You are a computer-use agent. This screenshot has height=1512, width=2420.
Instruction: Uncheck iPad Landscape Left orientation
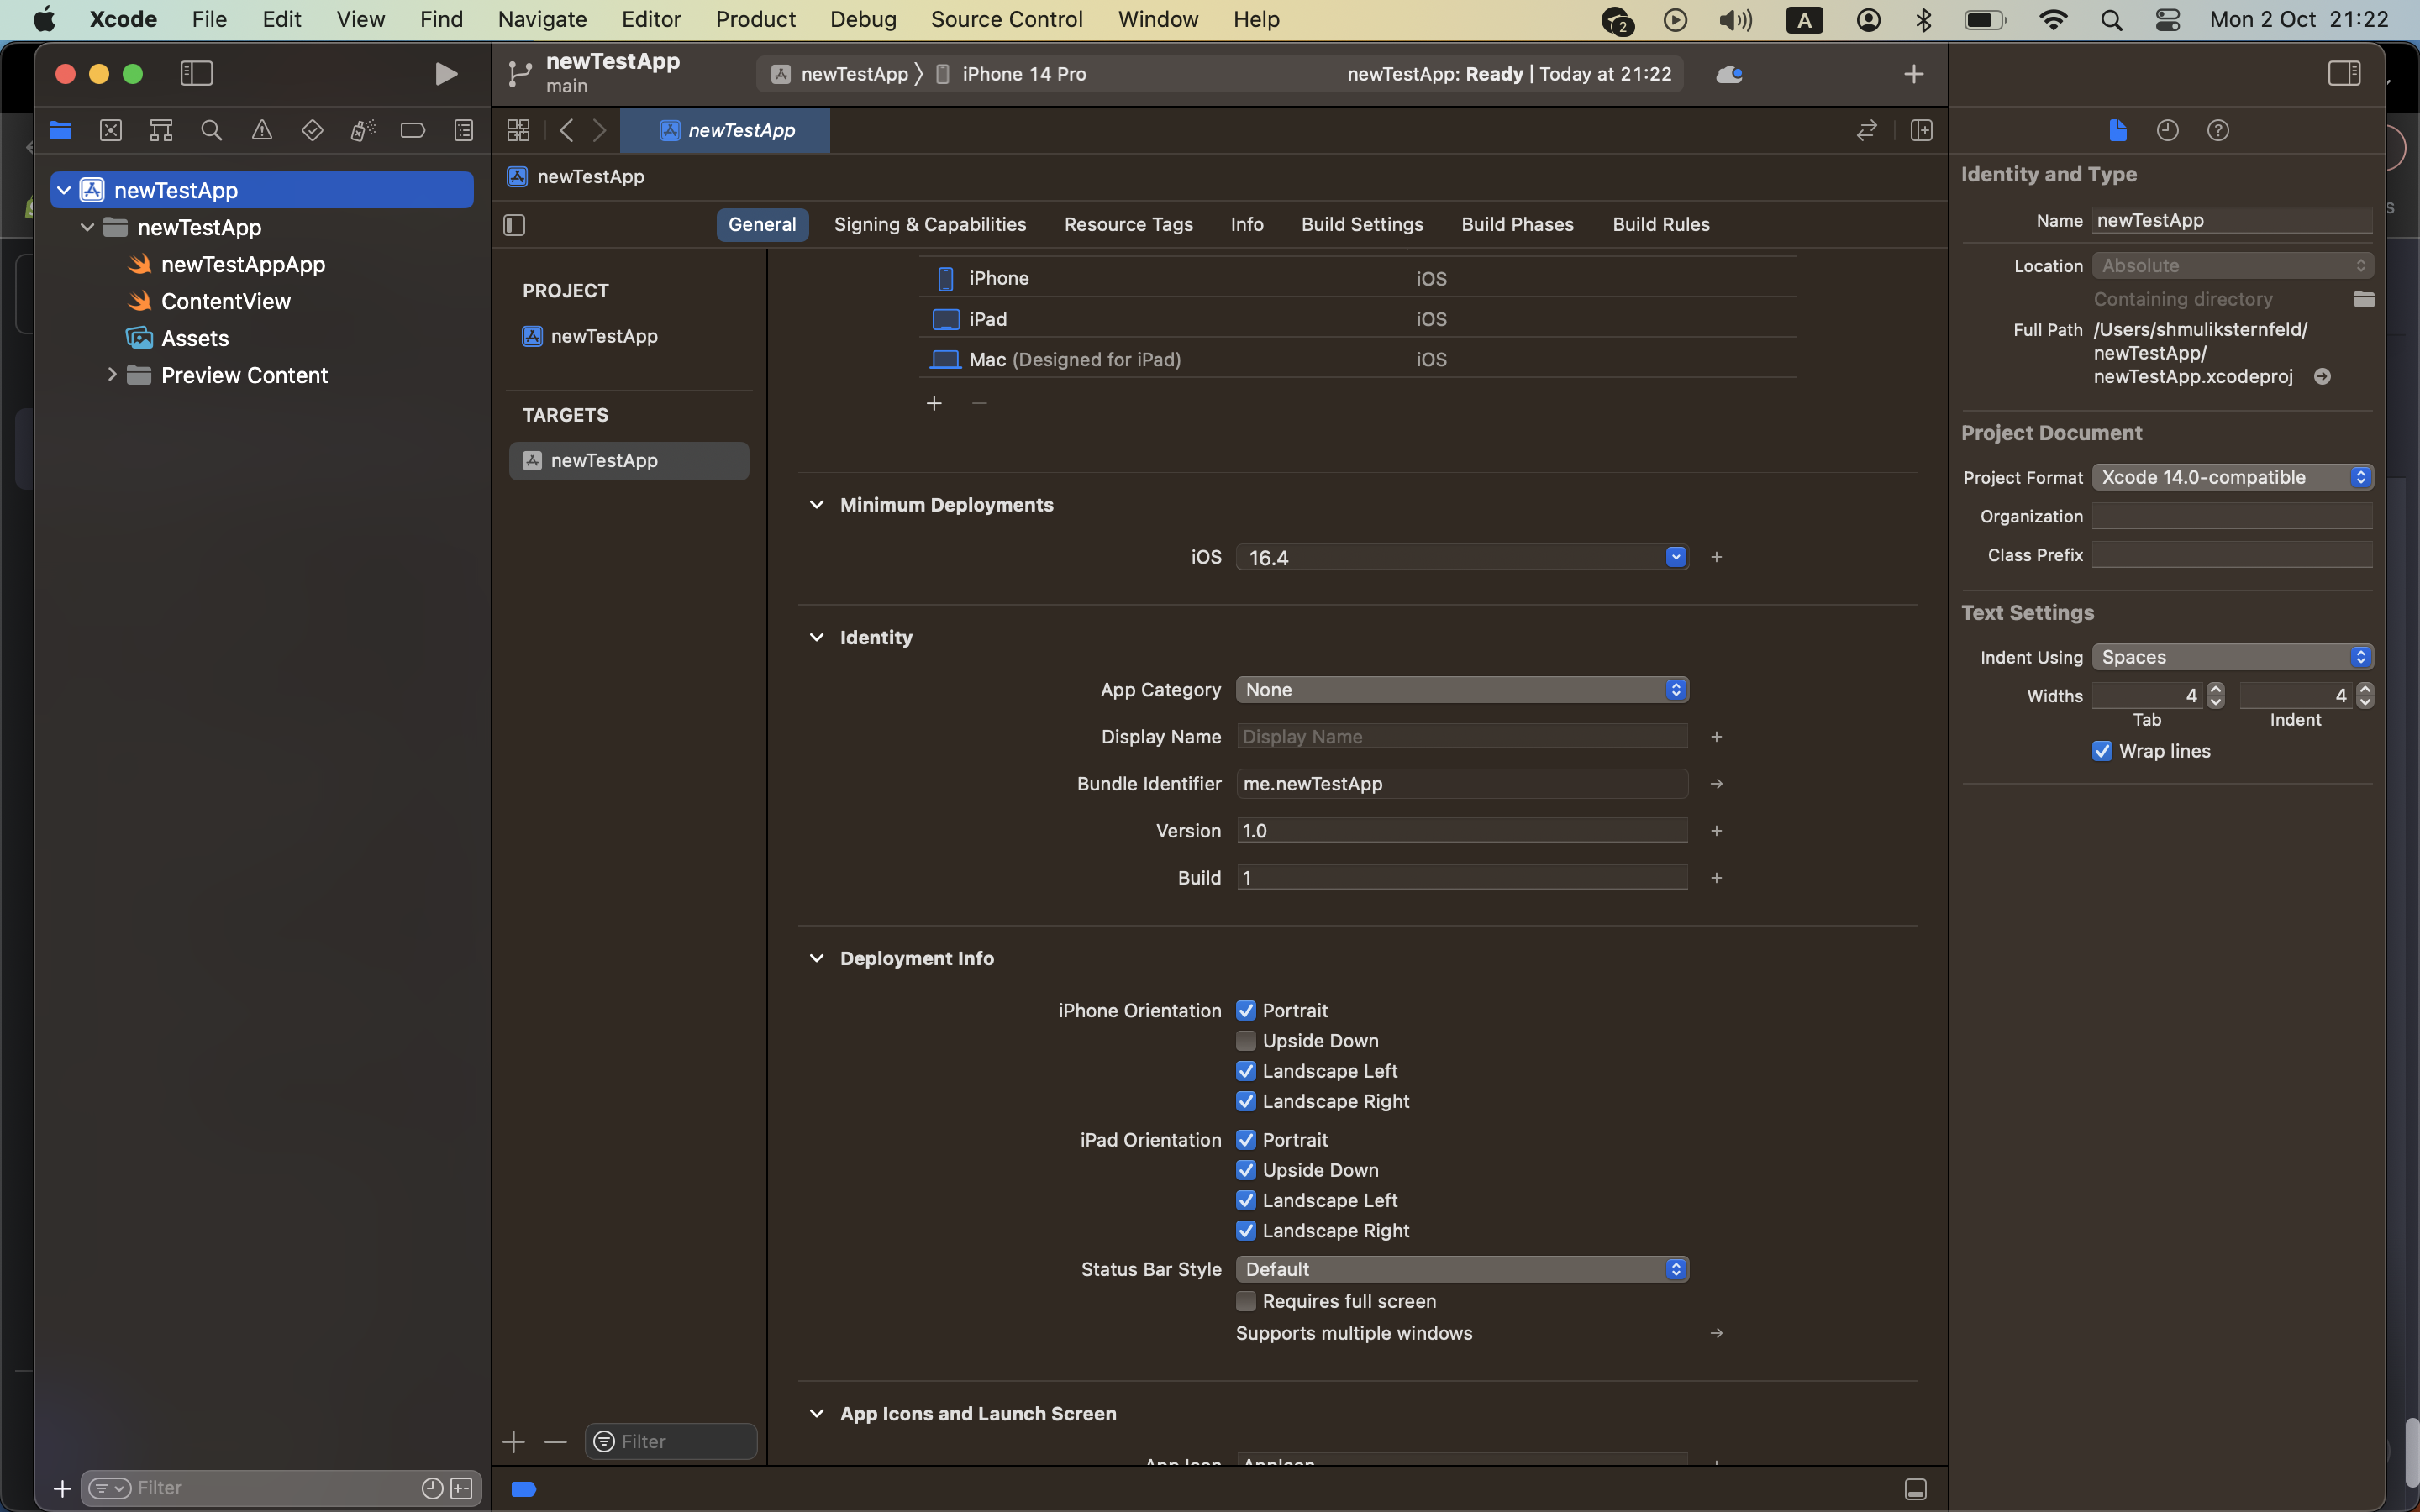[1245, 1200]
